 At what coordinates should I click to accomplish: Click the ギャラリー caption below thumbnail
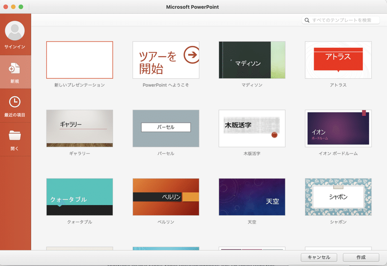pos(79,154)
